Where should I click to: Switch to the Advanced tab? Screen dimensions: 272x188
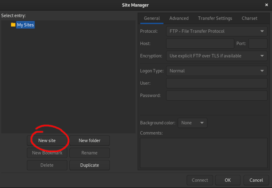[179, 18]
